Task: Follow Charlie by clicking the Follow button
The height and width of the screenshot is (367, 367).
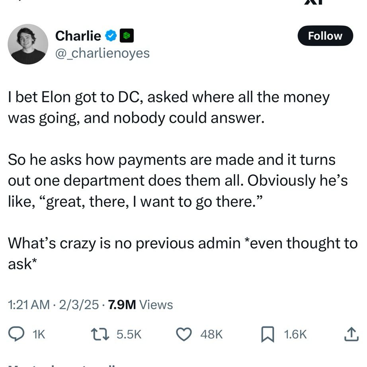Action: (325, 35)
